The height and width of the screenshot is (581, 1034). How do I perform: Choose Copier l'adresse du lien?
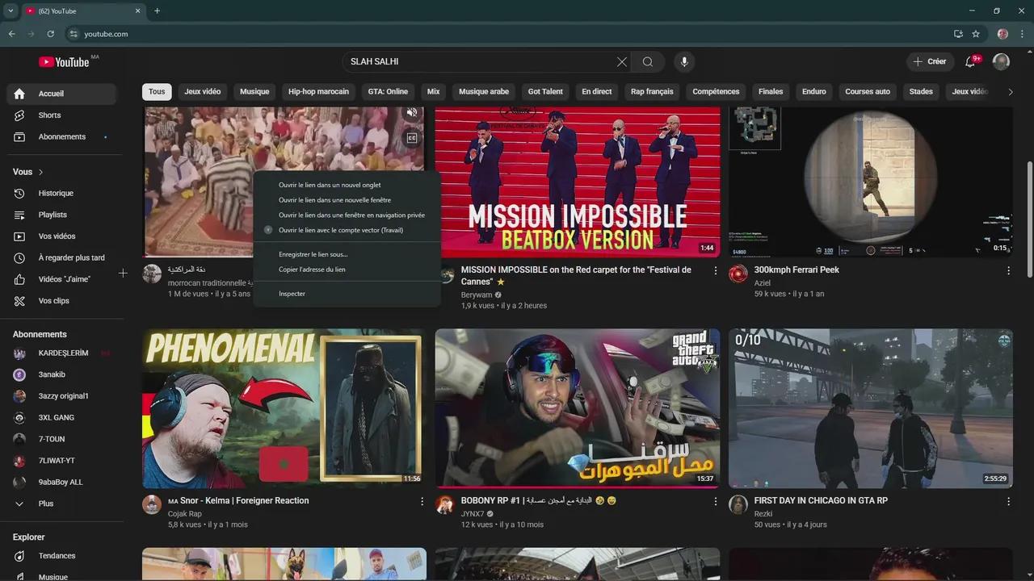347,270
